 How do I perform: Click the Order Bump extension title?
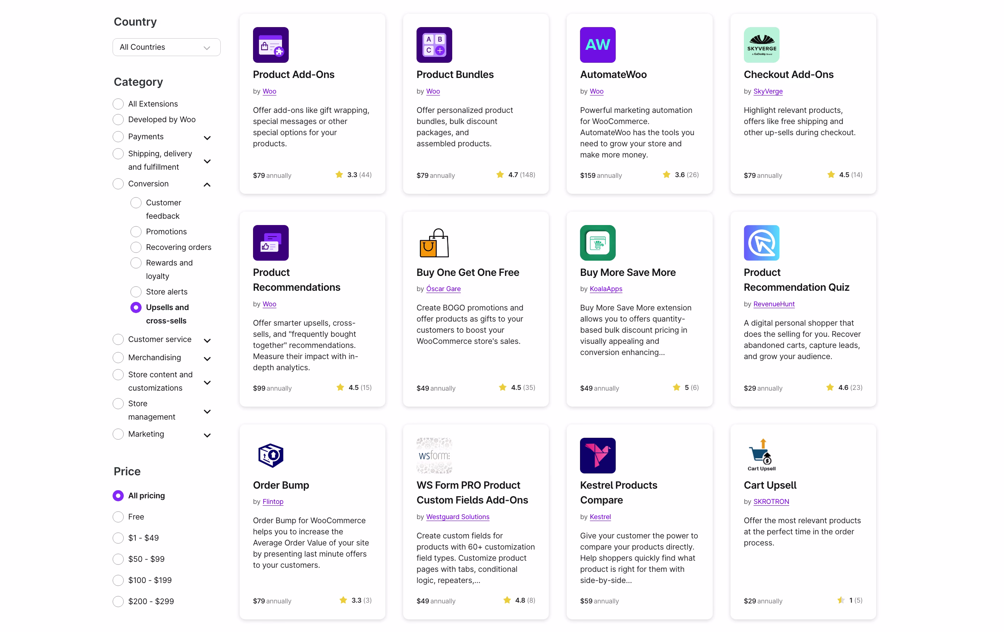(x=281, y=485)
